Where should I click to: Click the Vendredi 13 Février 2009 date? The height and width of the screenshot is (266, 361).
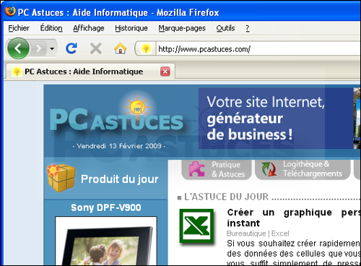119,146
